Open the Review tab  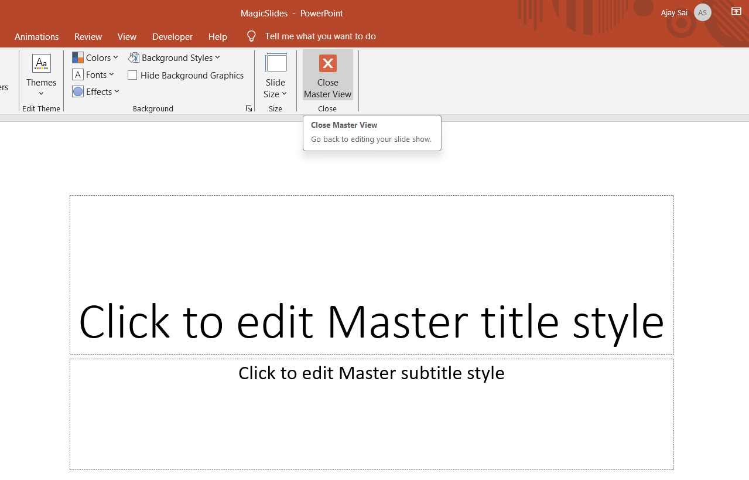point(88,36)
